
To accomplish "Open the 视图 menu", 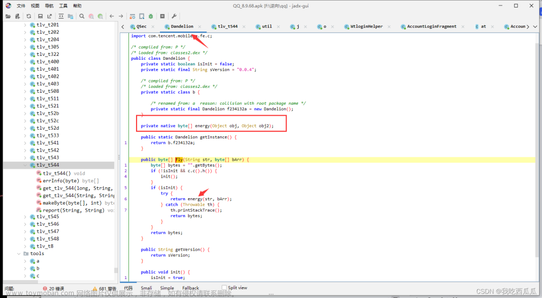I will pyautogui.click(x=35, y=6).
